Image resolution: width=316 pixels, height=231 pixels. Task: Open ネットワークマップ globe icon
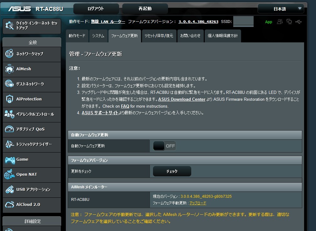tap(9, 54)
